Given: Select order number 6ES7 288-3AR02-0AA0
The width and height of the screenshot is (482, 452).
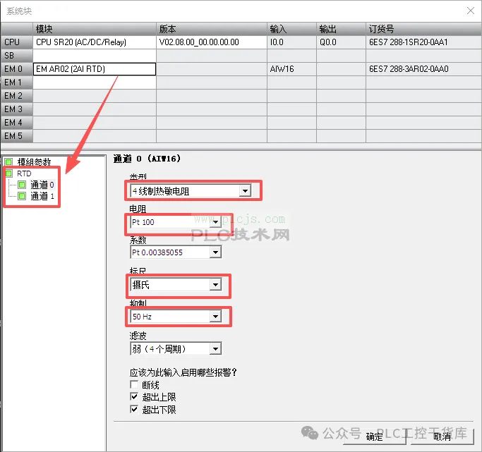Looking at the screenshot, I should (x=424, y=69).
